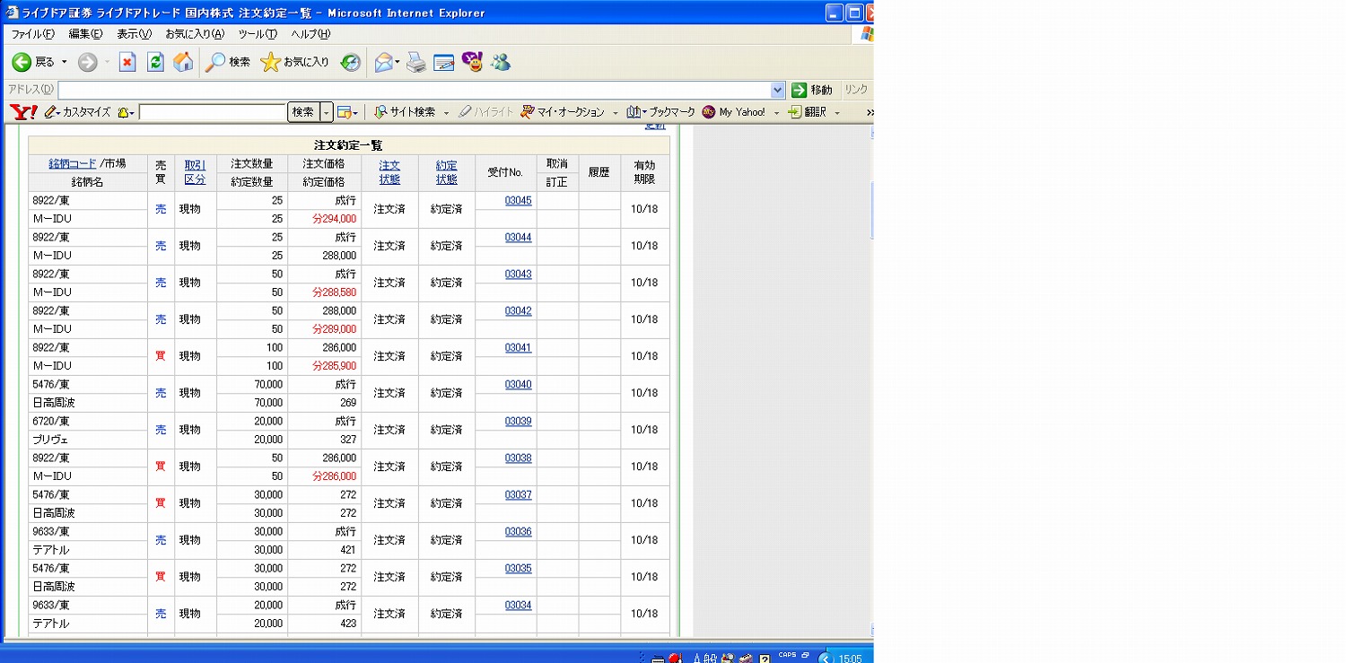Go to the home page via house icon
Screen dimensions: 1346x663
183,62
